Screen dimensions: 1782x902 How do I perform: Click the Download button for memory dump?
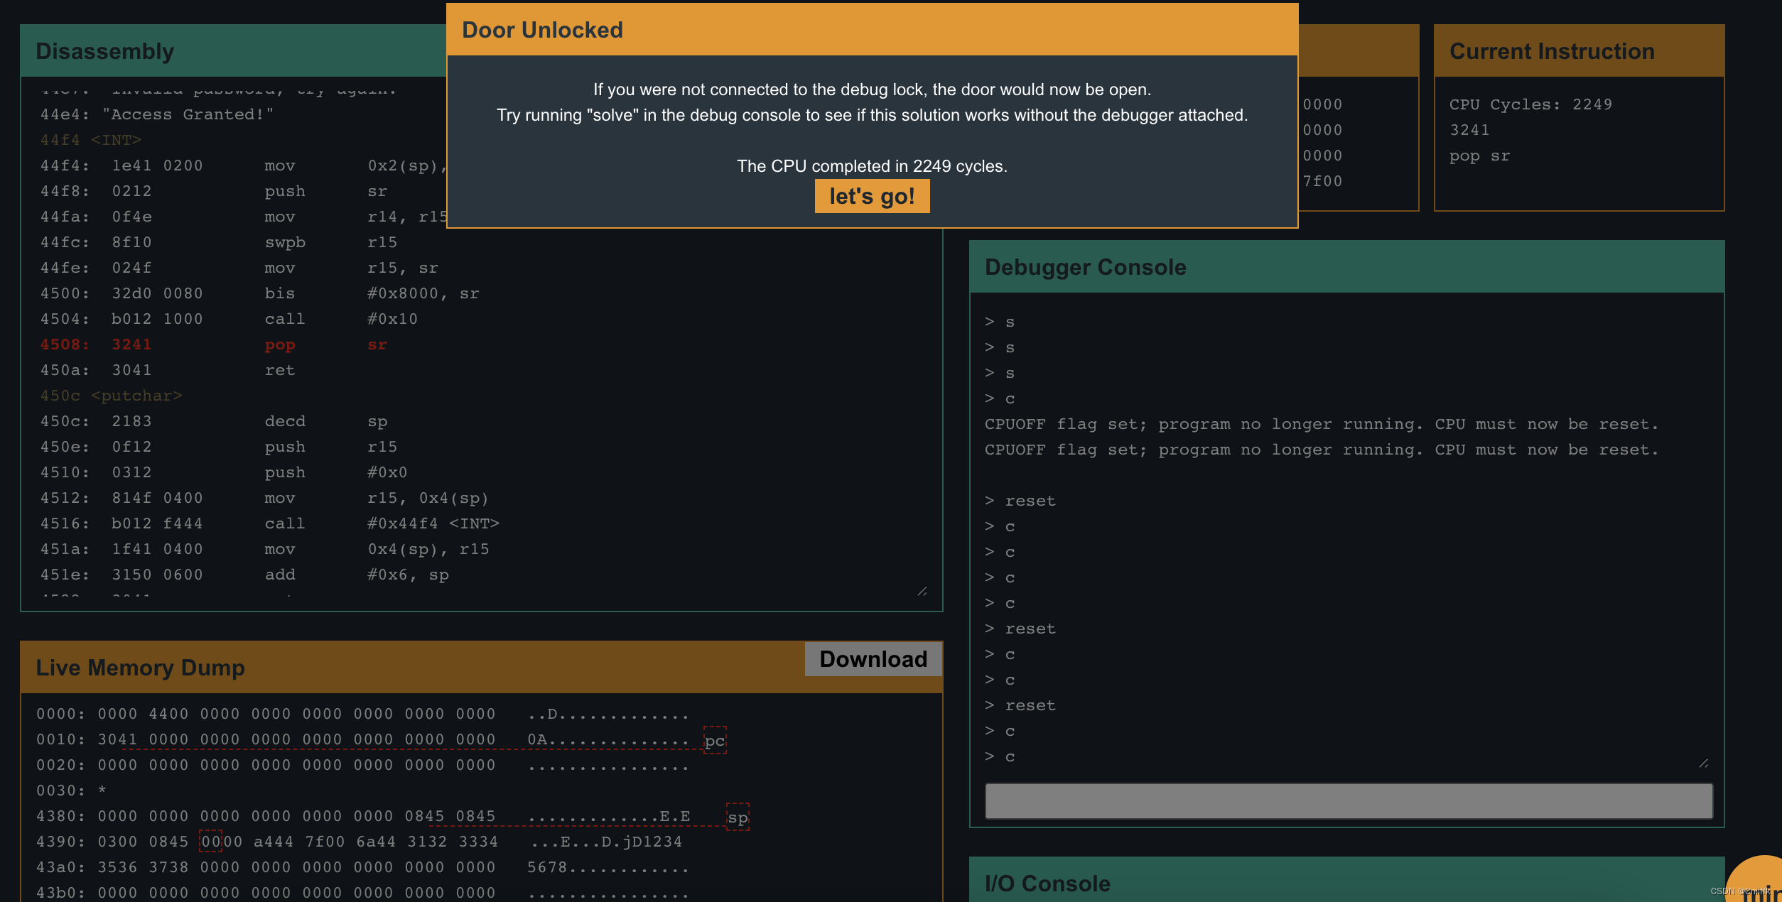(873, 659)
